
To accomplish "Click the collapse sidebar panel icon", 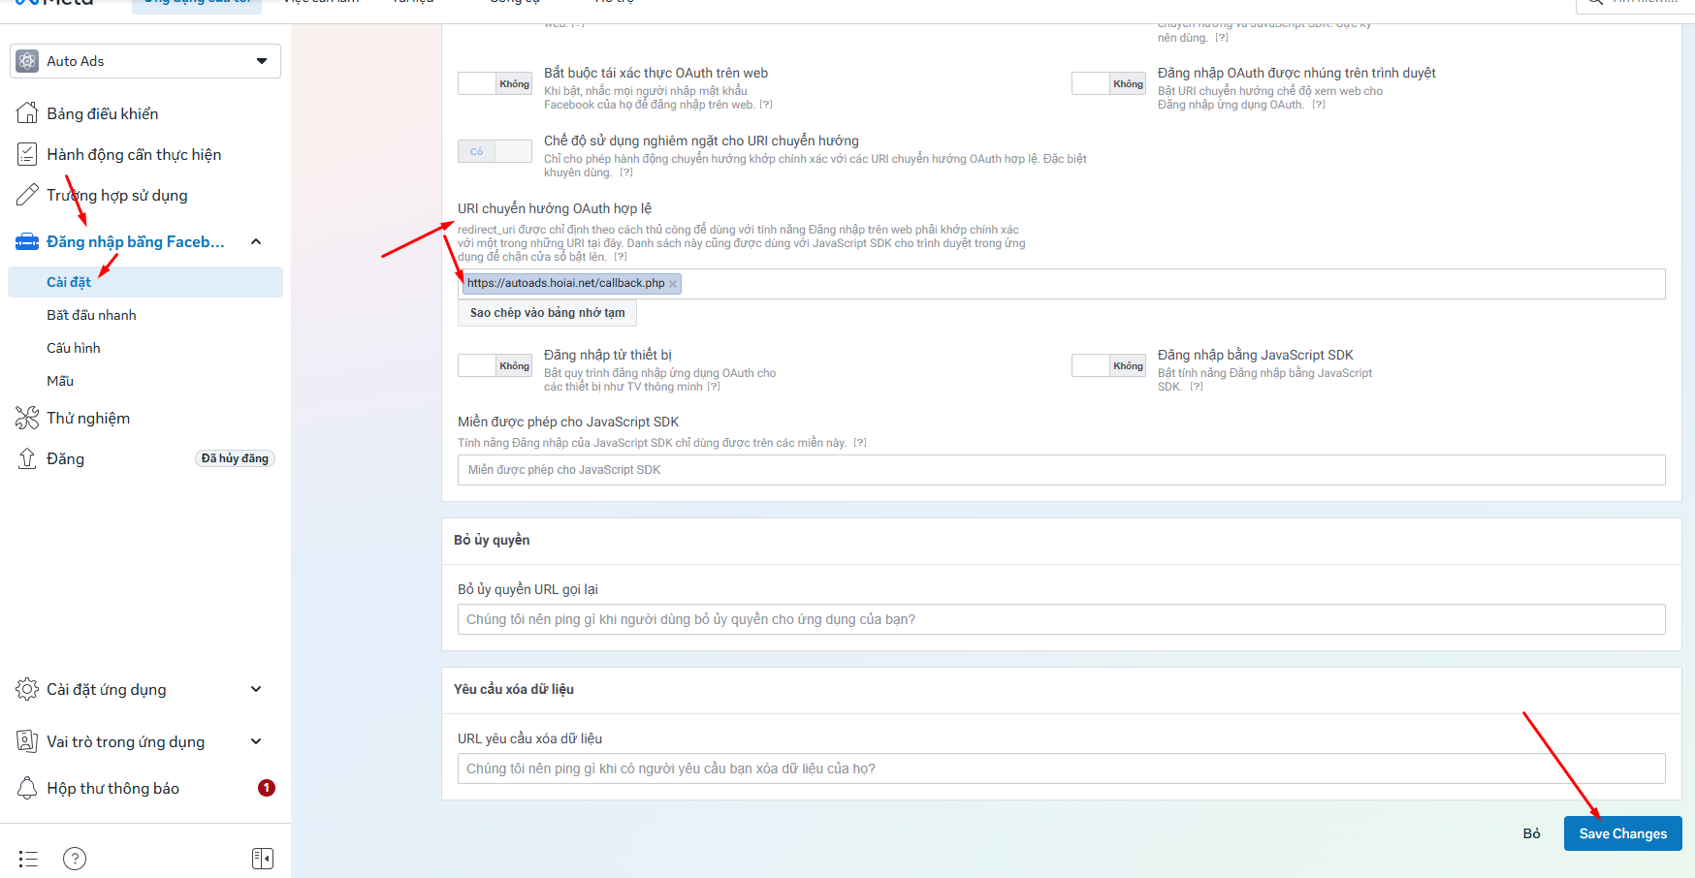I will [263, 859].
